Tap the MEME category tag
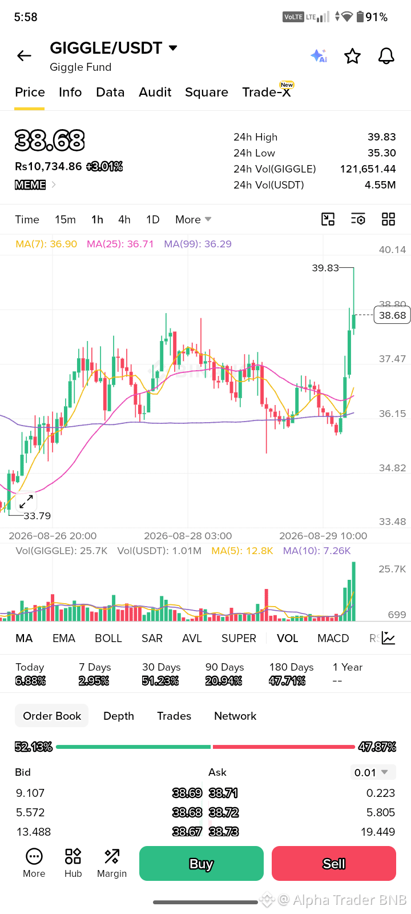This screenshot has width=411, height=914. point(30,185)
